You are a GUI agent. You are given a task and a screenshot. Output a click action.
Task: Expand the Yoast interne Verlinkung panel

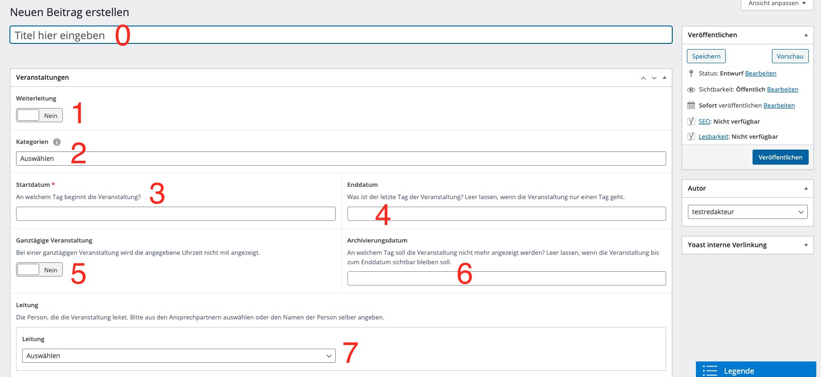click(805, 245)
